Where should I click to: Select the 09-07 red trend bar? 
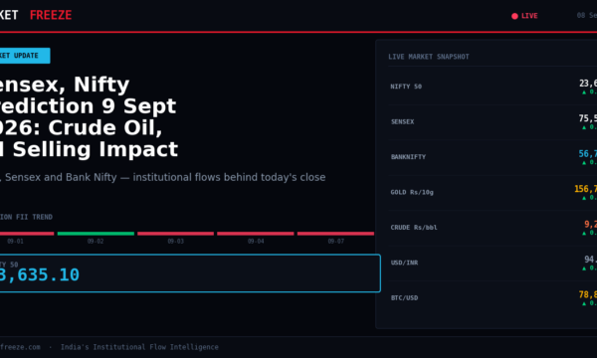pyautogui.click(x=336, y=234)
